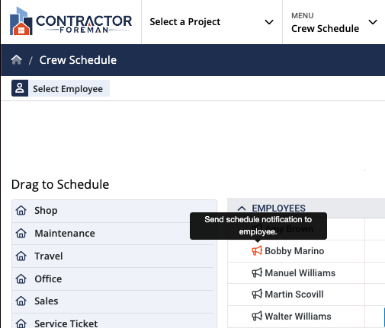Viewport: 385px width, 328px height.
Task: Click Martin Scovill's megaphone notification icon
Action: (257, 295)
